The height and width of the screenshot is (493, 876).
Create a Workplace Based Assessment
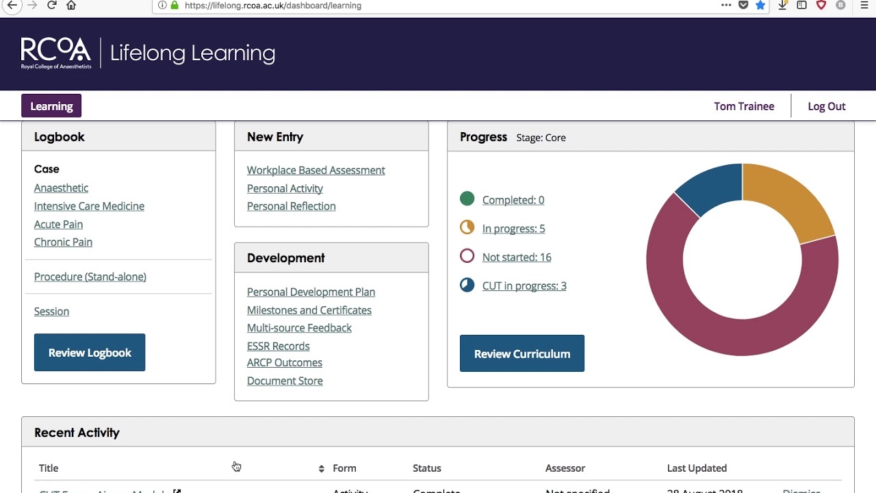pyautogui.click(x=316, y=170)
